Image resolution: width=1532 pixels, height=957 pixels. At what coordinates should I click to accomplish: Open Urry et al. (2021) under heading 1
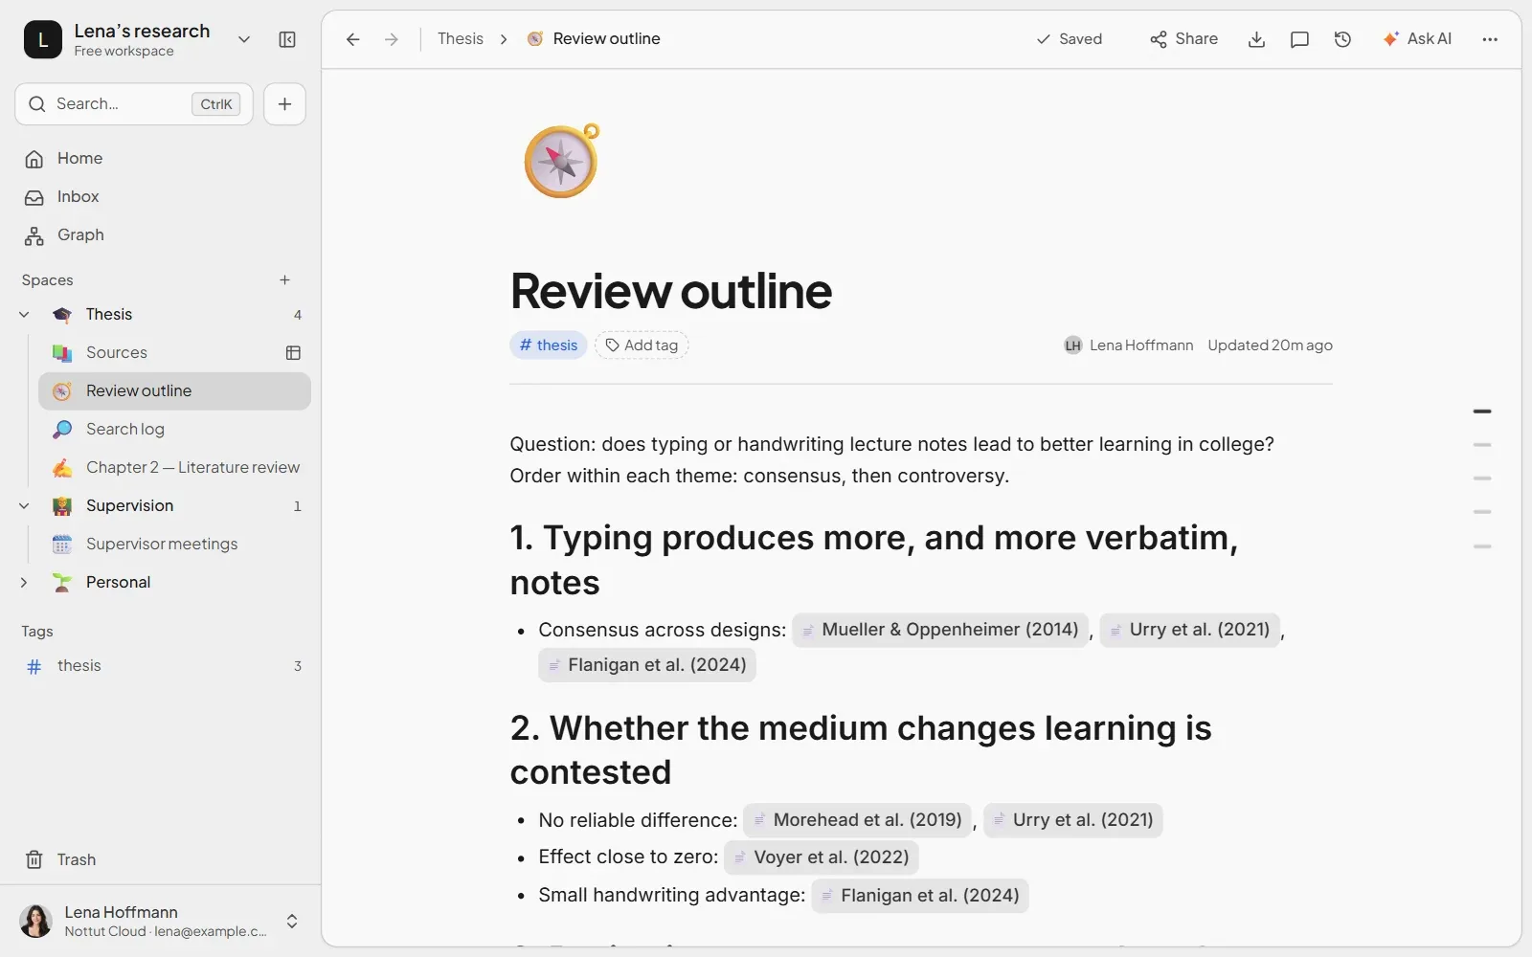click(1189, 630)
